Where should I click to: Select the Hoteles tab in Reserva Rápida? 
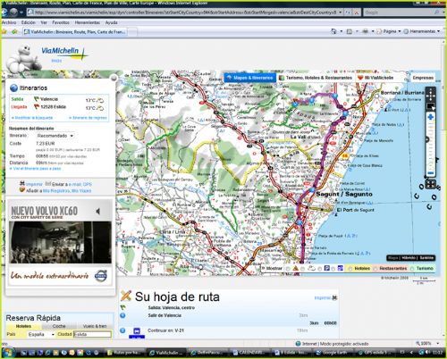point(23,326)
